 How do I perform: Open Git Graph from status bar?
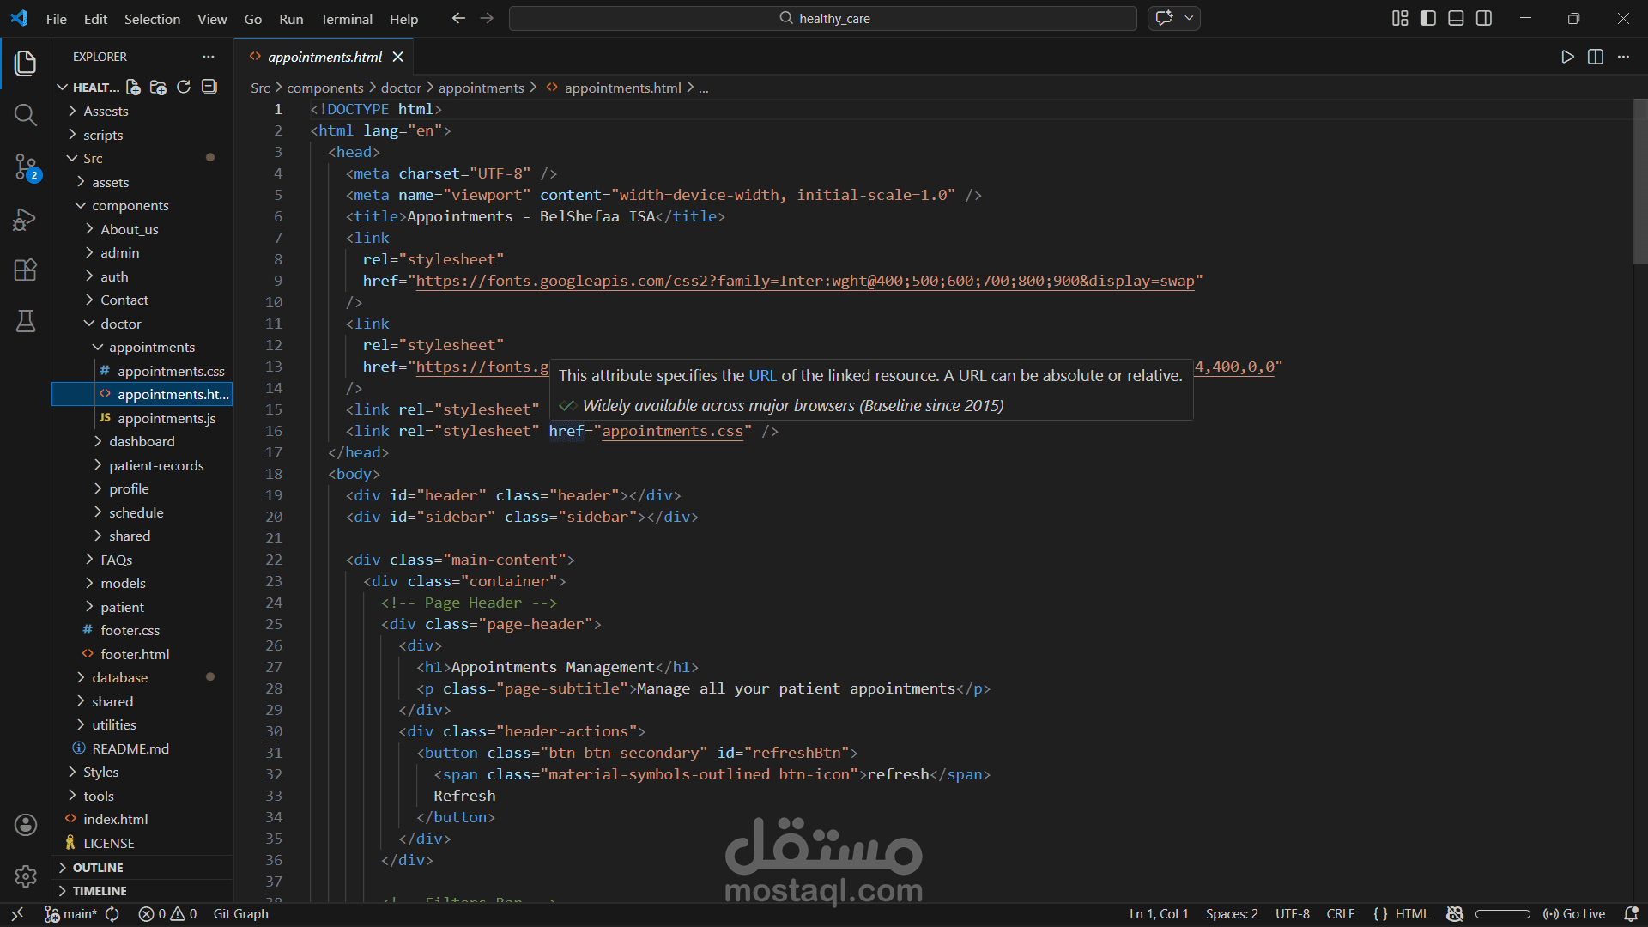[240, 914]
